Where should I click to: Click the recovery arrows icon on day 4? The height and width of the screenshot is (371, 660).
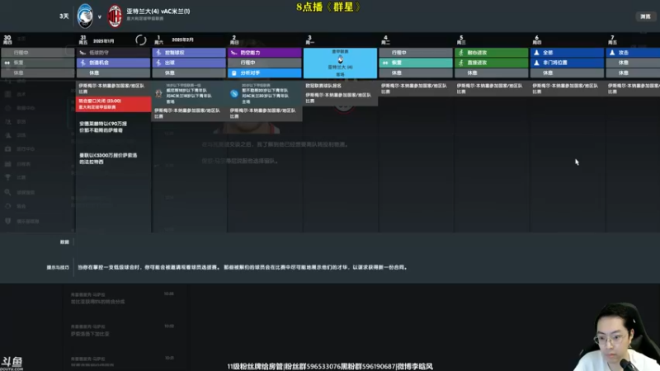[x=385, y=63]
